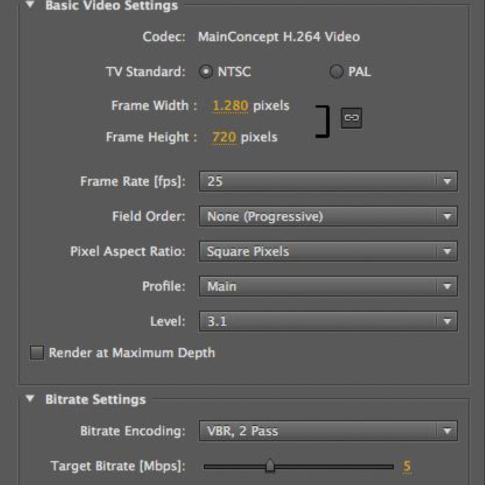Open the Frame Rate dropdown
Viewport: 485px width, 485px height.
(x=328, y=181)
